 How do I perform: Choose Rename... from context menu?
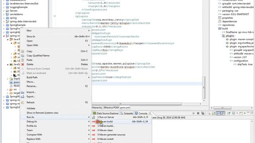point(55,86)
